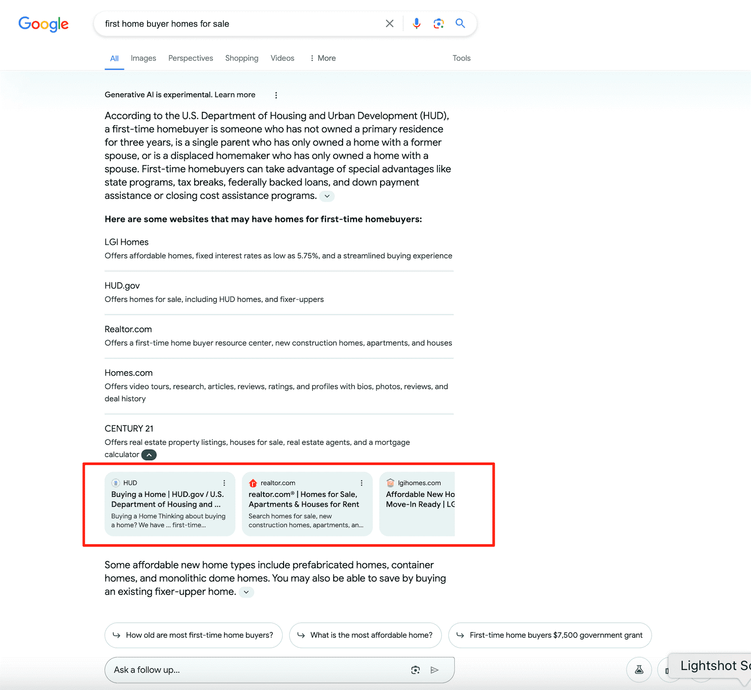Image resolution: width=751 pixels, height=690 pixels.
Task: Click the HUD.gov entry
Action: pos(122,286)
